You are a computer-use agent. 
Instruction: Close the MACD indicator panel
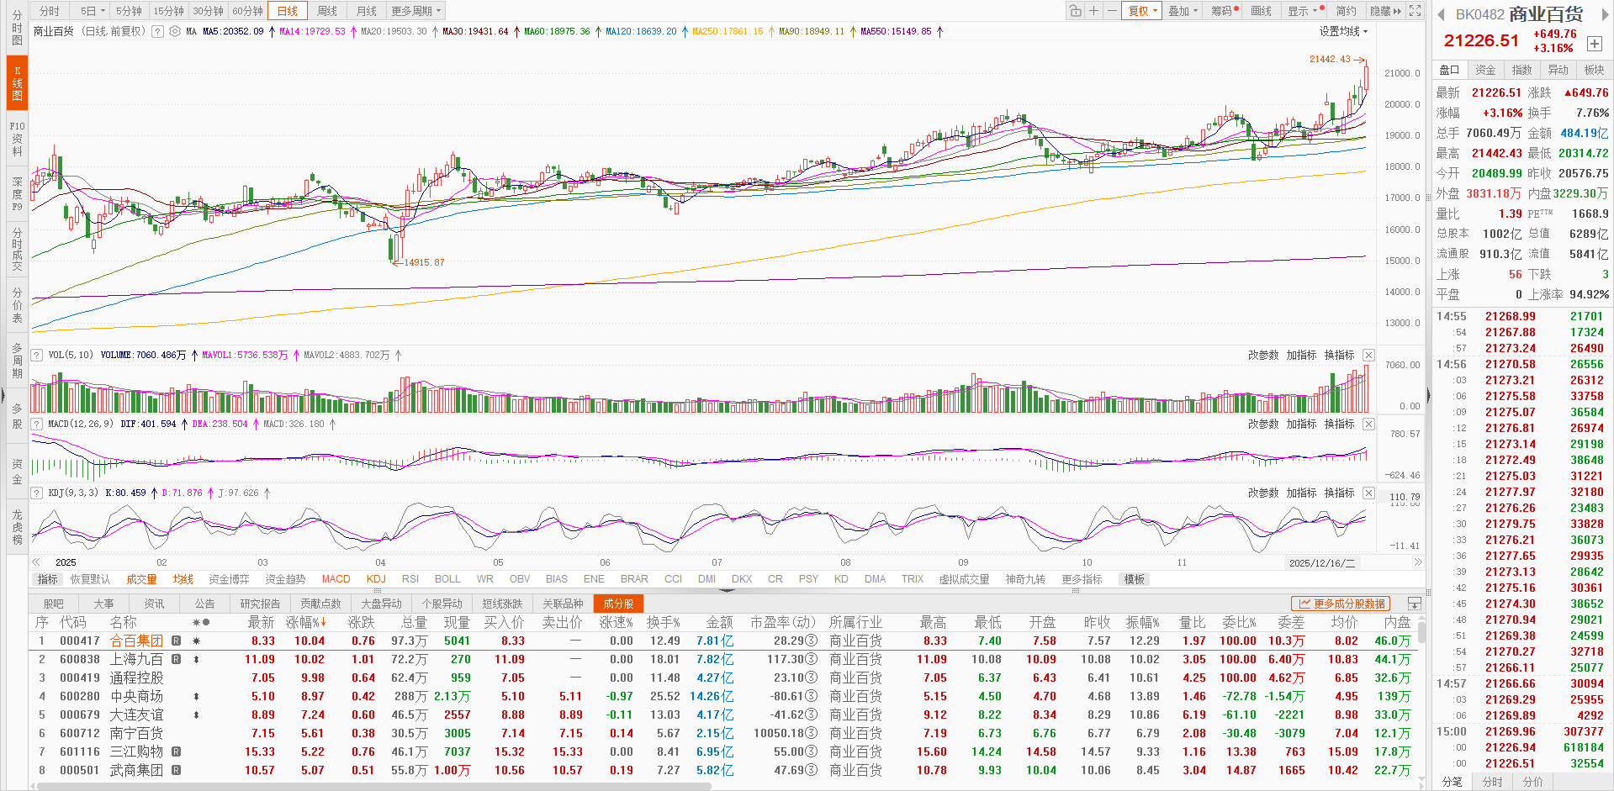[x=1368, y=425]
